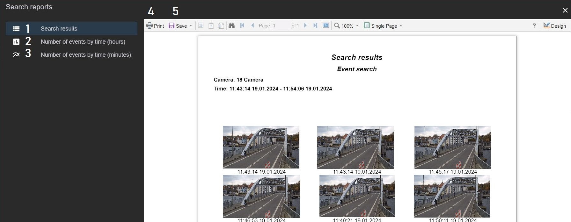
Task: Click the document parameters icon after Save
Action: pyautogui.click(x=201, y=25)
